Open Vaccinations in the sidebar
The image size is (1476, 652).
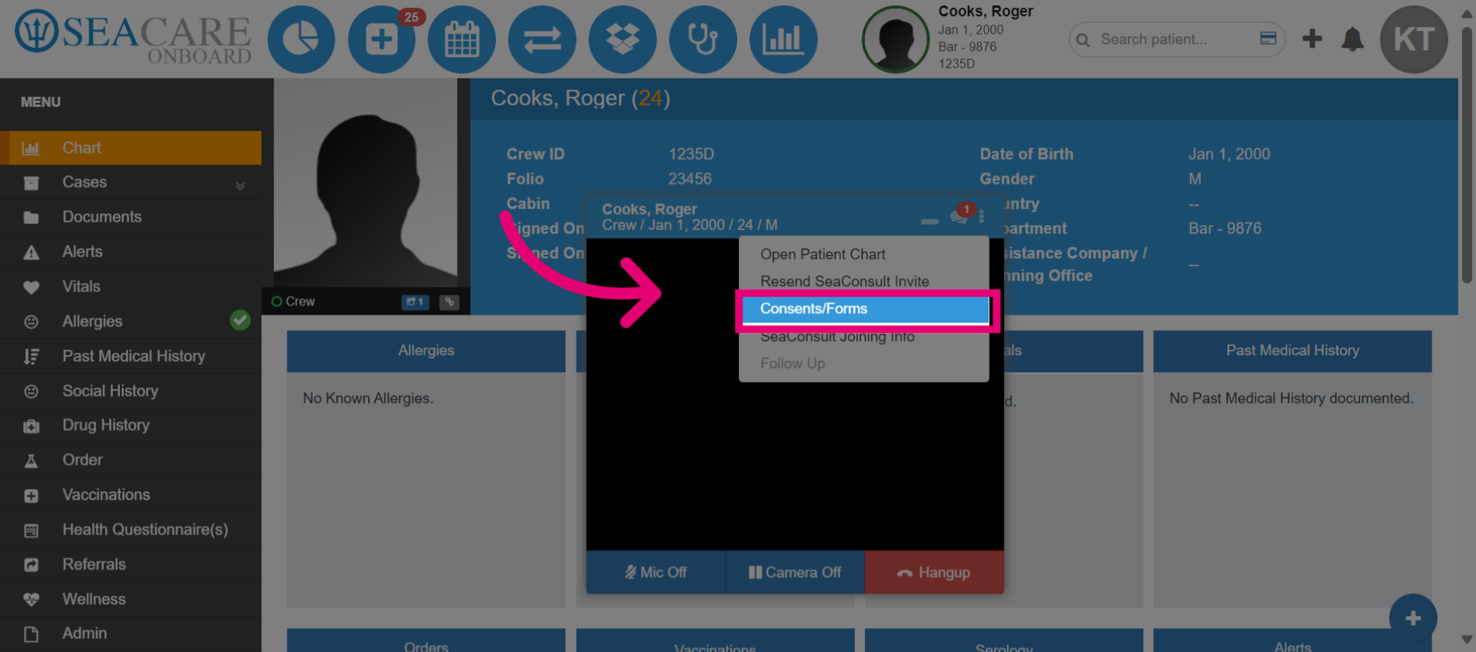(131, 494)
